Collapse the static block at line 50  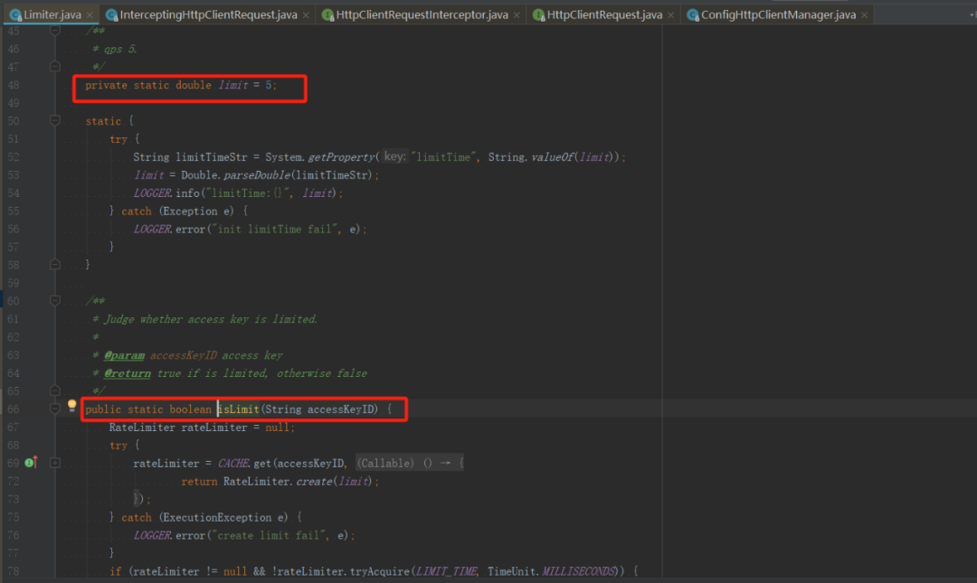[55, 120]
